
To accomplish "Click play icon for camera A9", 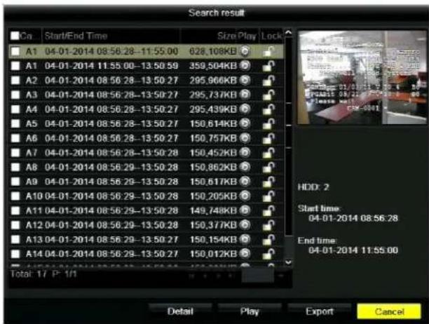I will tap(245, 182).
